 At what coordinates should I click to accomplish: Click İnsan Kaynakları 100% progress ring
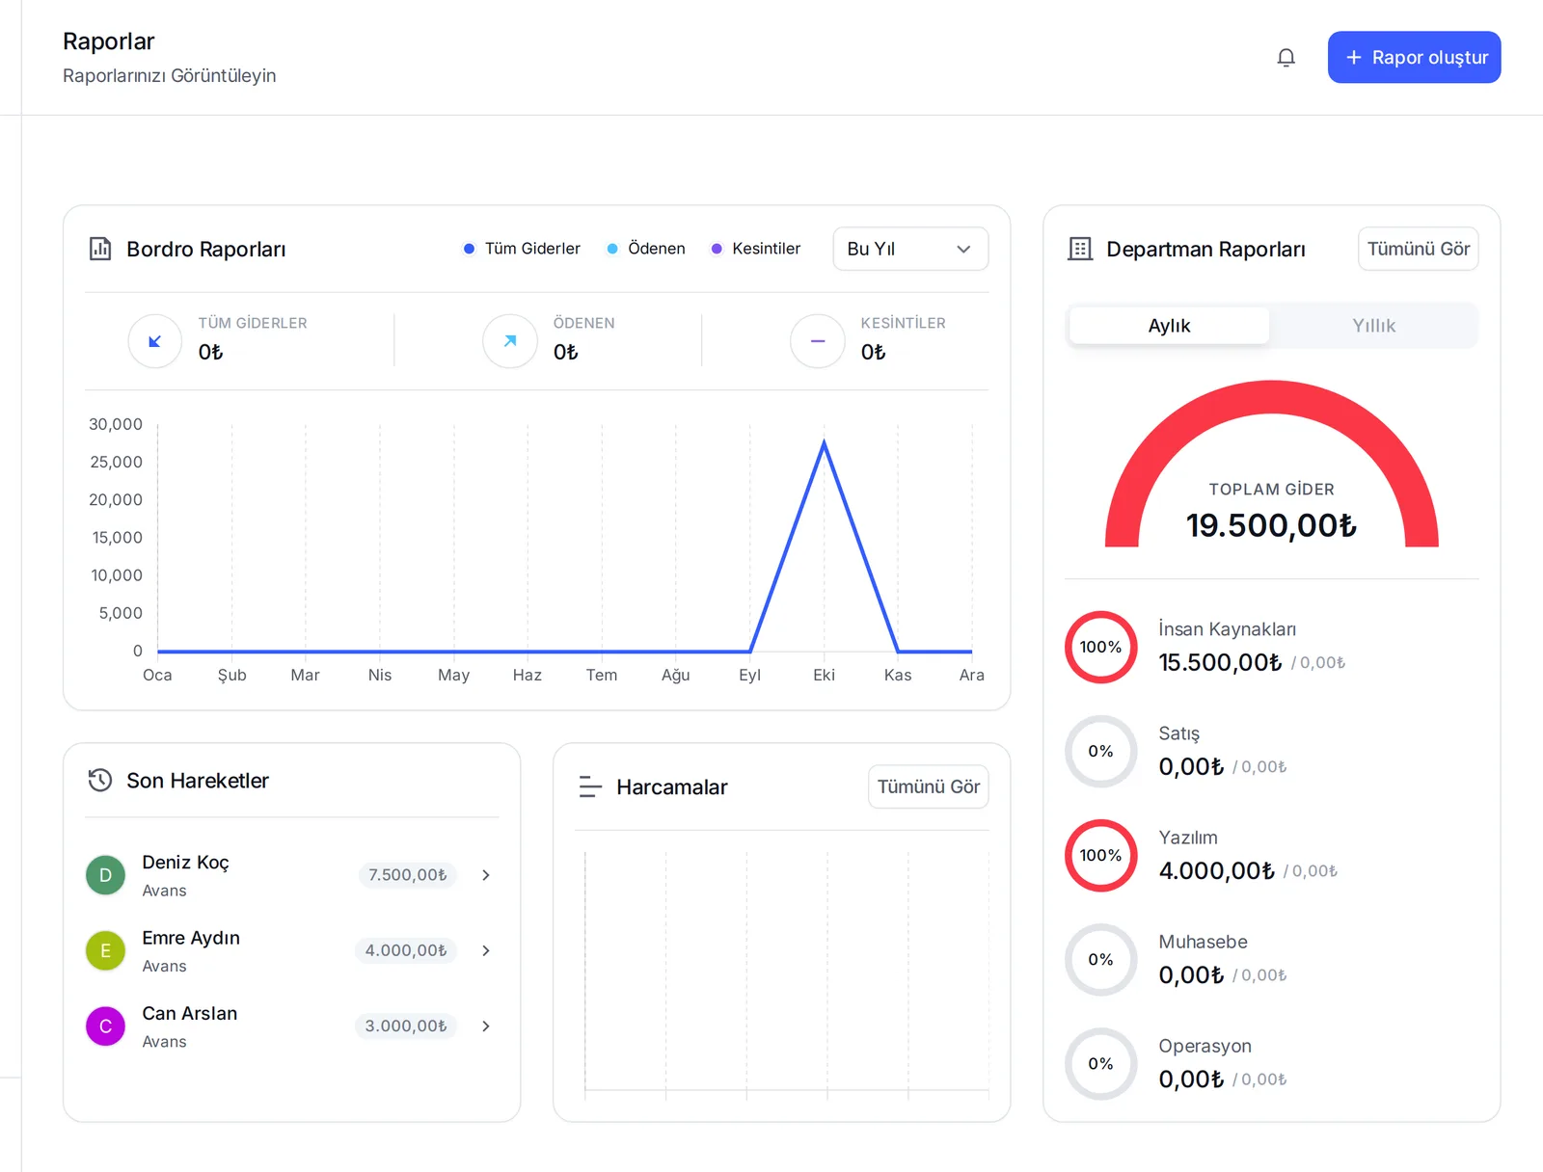(x=1101, y=648)
